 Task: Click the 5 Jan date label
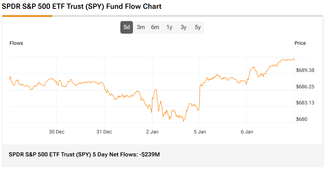tap(199, 132)
